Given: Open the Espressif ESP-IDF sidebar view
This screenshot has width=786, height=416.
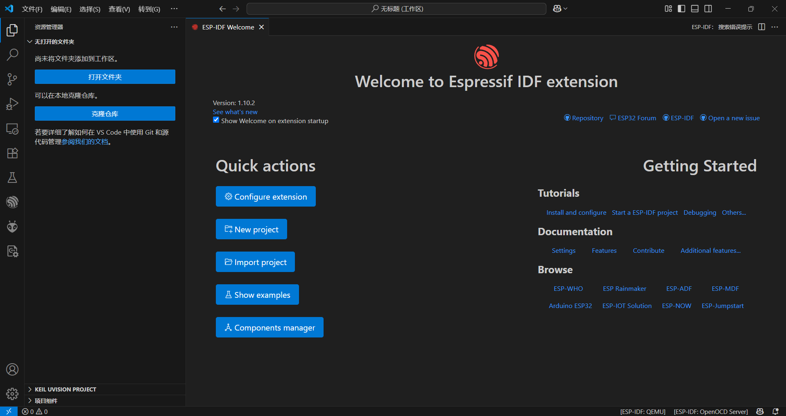Looking at the screenshot, I should point(12,202).
